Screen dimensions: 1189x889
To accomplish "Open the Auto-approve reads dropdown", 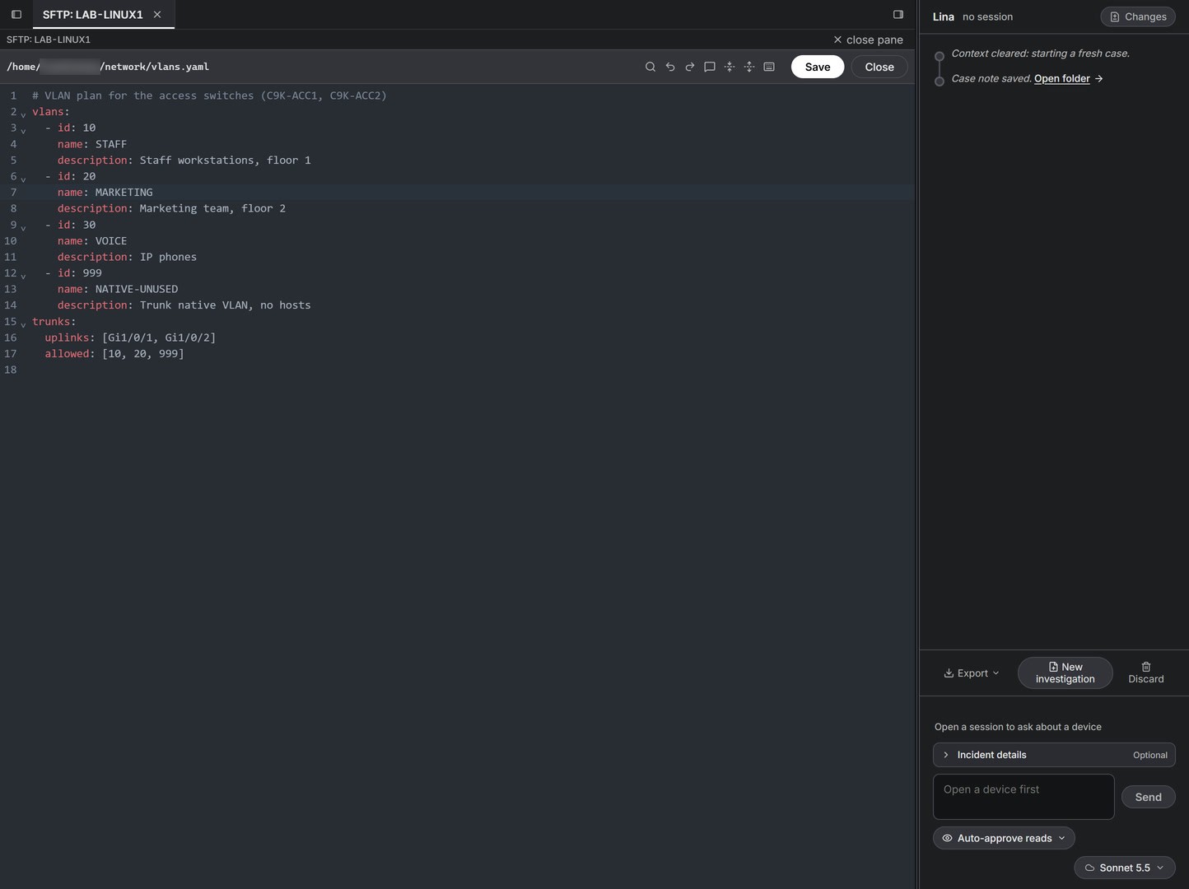I will tap(1004, 838).
